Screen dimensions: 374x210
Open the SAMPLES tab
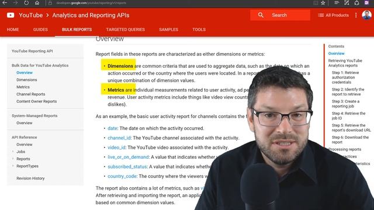pos(169,30)
